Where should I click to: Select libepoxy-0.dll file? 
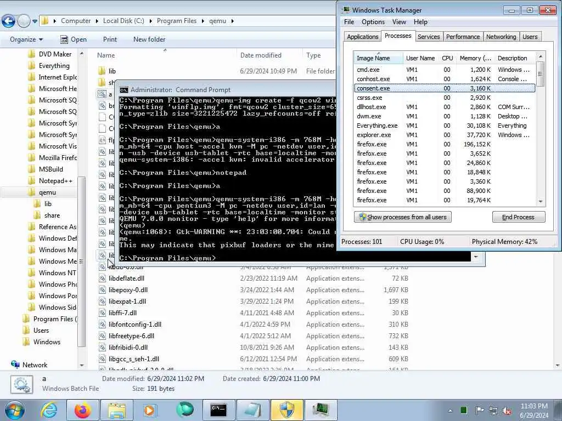(x=128, y=290)
